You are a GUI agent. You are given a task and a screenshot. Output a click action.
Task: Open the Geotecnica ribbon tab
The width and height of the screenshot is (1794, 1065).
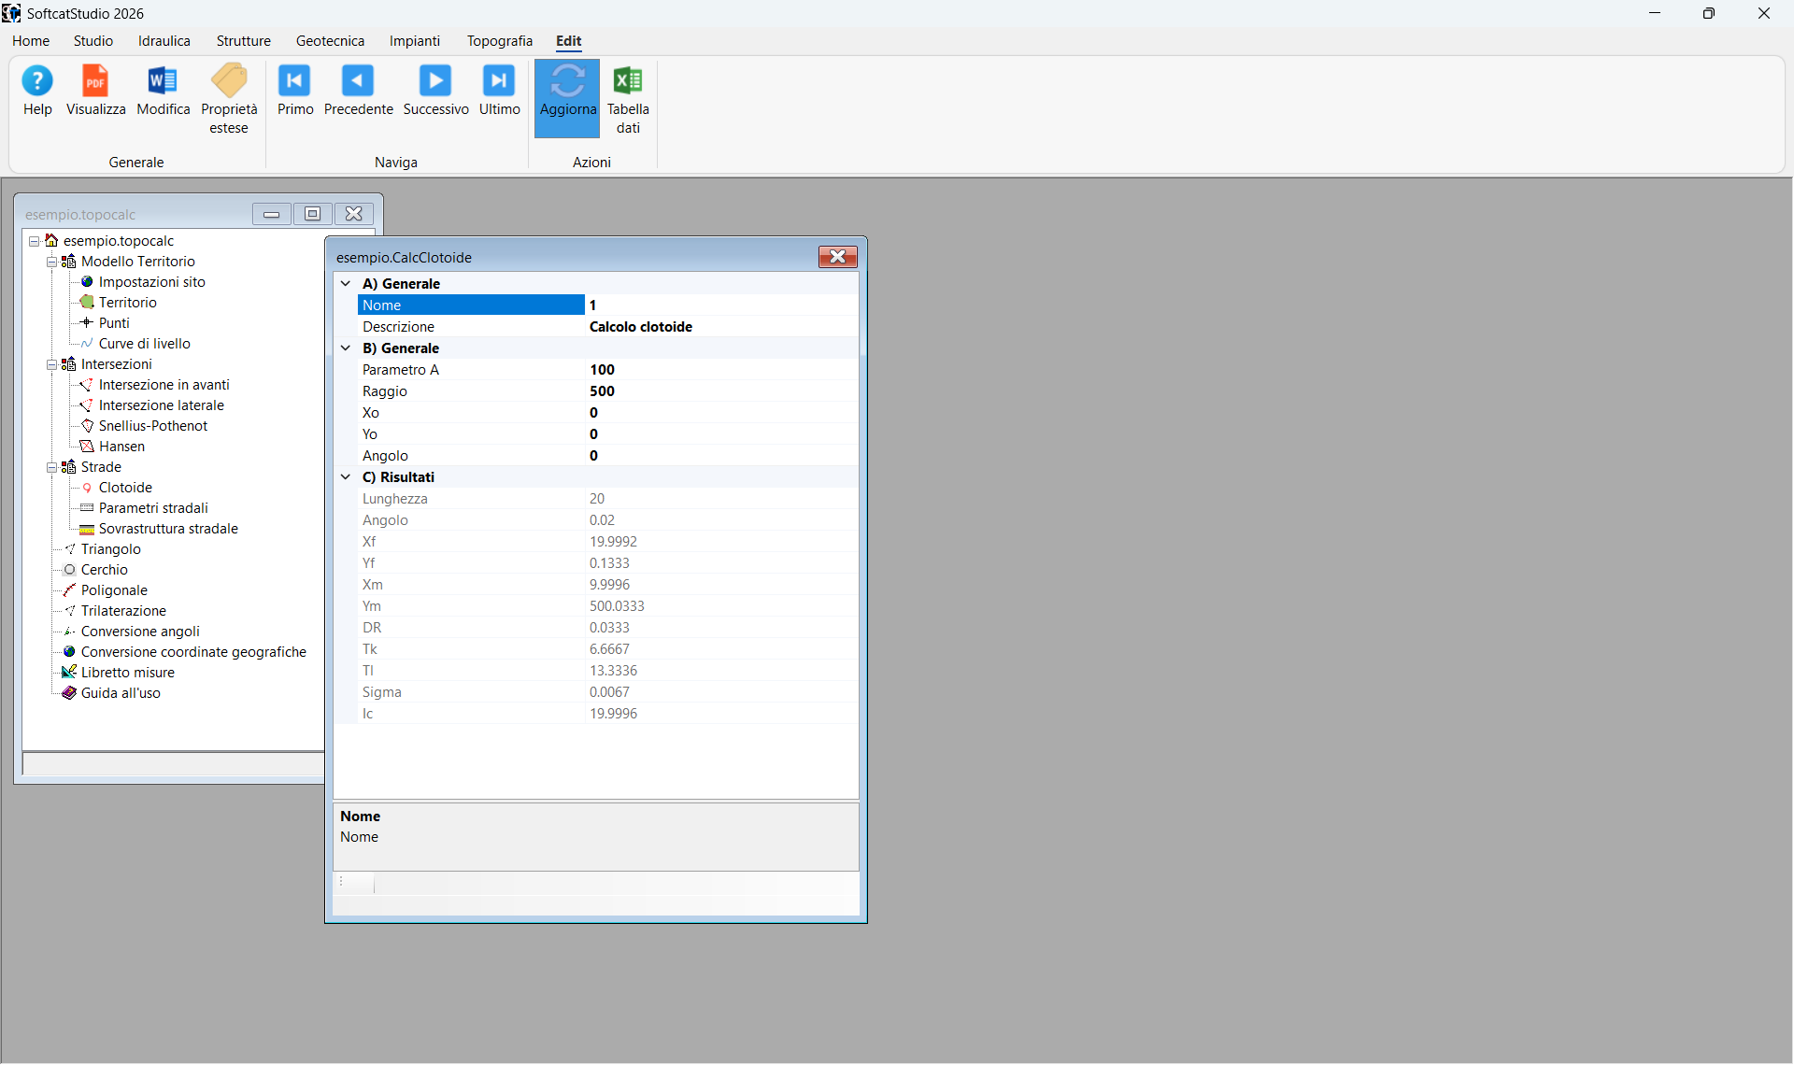coord(330,41)
